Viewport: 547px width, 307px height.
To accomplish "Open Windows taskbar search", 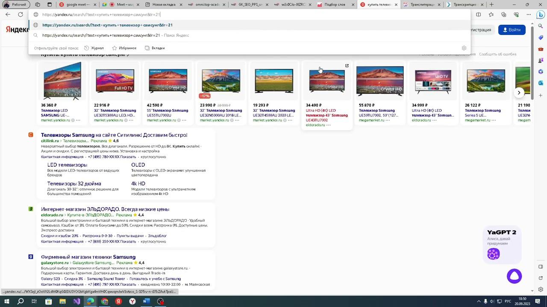I will [x=21, y=301].
